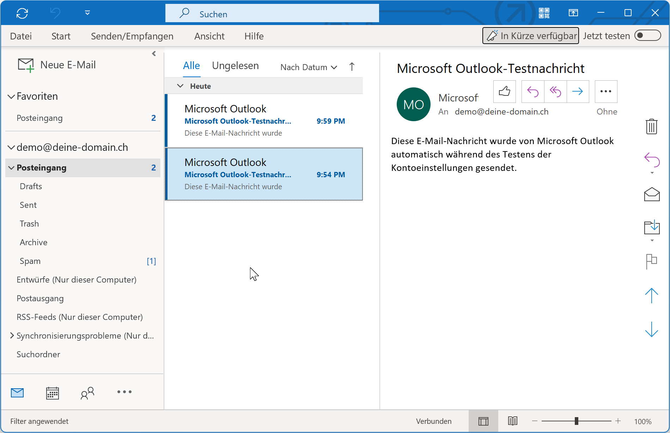Open the Suchordner folder
670x433 pixels.
(x=83, y=354)
